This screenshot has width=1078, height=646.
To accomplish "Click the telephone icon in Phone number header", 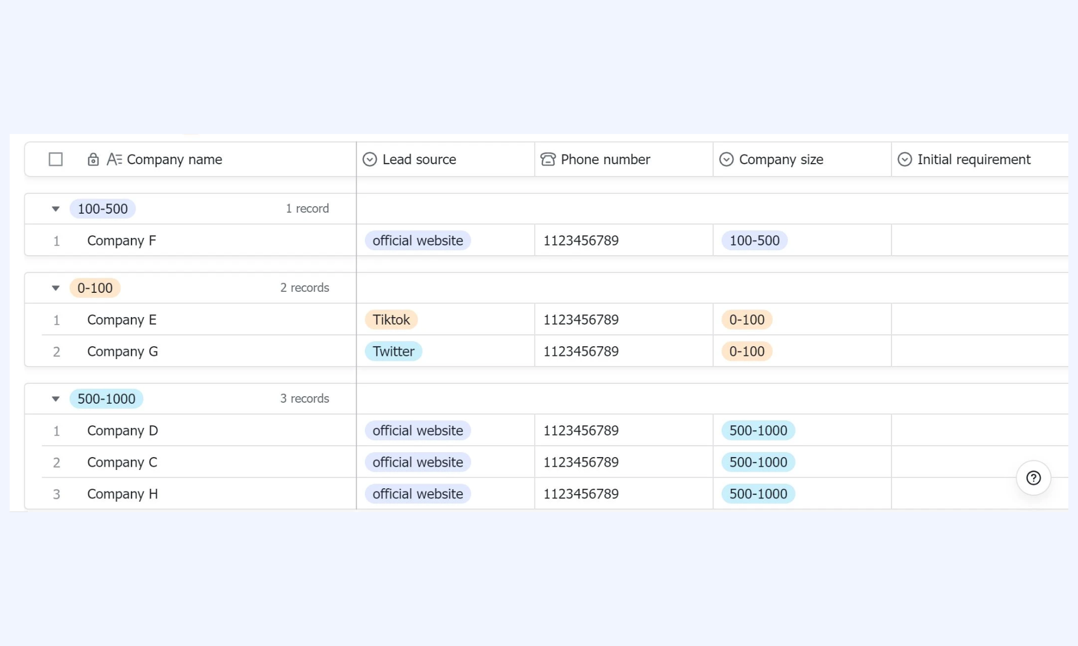I will [x=548, y=159].
